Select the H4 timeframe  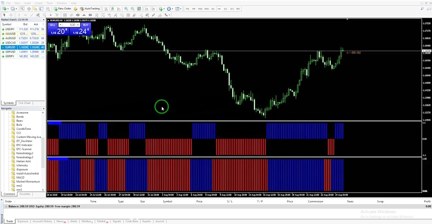[x=219, y=9]
